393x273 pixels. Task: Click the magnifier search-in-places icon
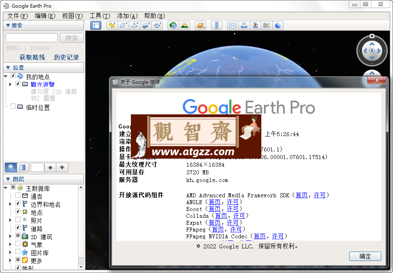pos(11,167)
